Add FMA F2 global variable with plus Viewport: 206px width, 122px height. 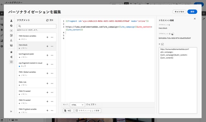coord(47,110)
